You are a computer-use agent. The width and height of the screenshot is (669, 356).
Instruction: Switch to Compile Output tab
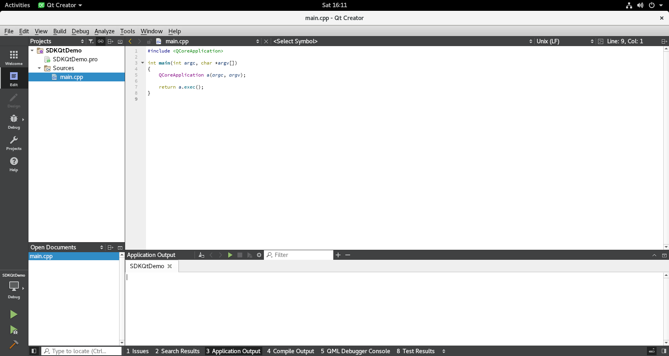[x=290, y=351]
